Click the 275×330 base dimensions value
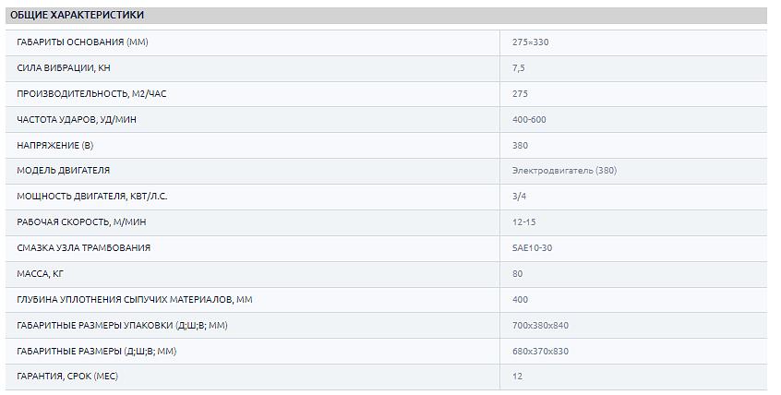Viewport: 781px width, 395px height. tap(530, 42)
